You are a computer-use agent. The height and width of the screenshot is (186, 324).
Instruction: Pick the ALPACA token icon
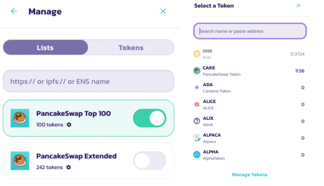197,138
